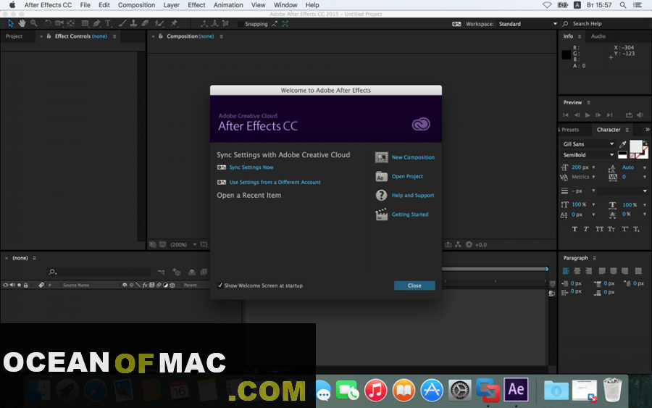This screenshot has height=408, width=652.
Task: Select the Unified Camera tool
Action: (x=59, y=23)
